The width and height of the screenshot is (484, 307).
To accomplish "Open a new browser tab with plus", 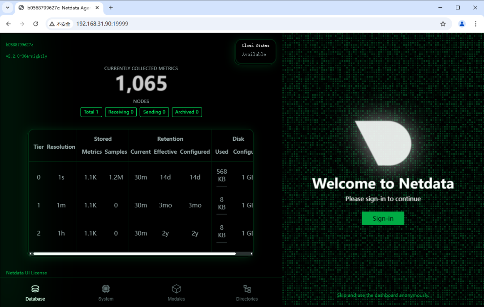I will click(x=111, y=8).
